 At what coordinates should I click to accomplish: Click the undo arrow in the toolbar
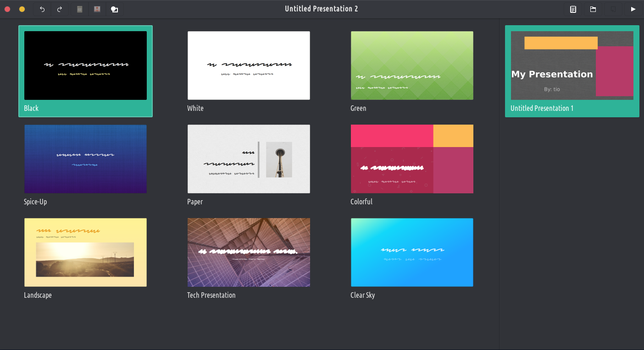(42, 9)
